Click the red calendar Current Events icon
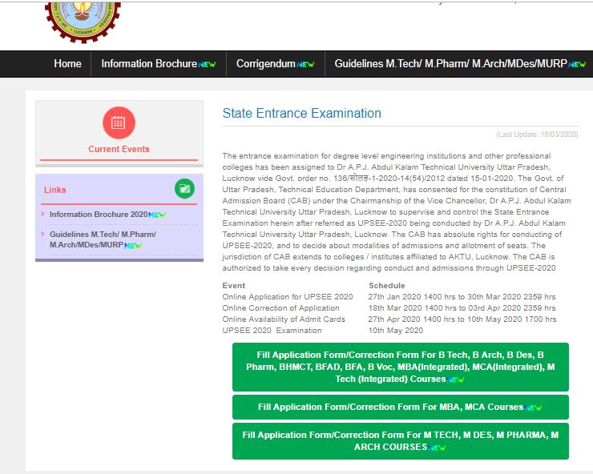 (119, 123)
